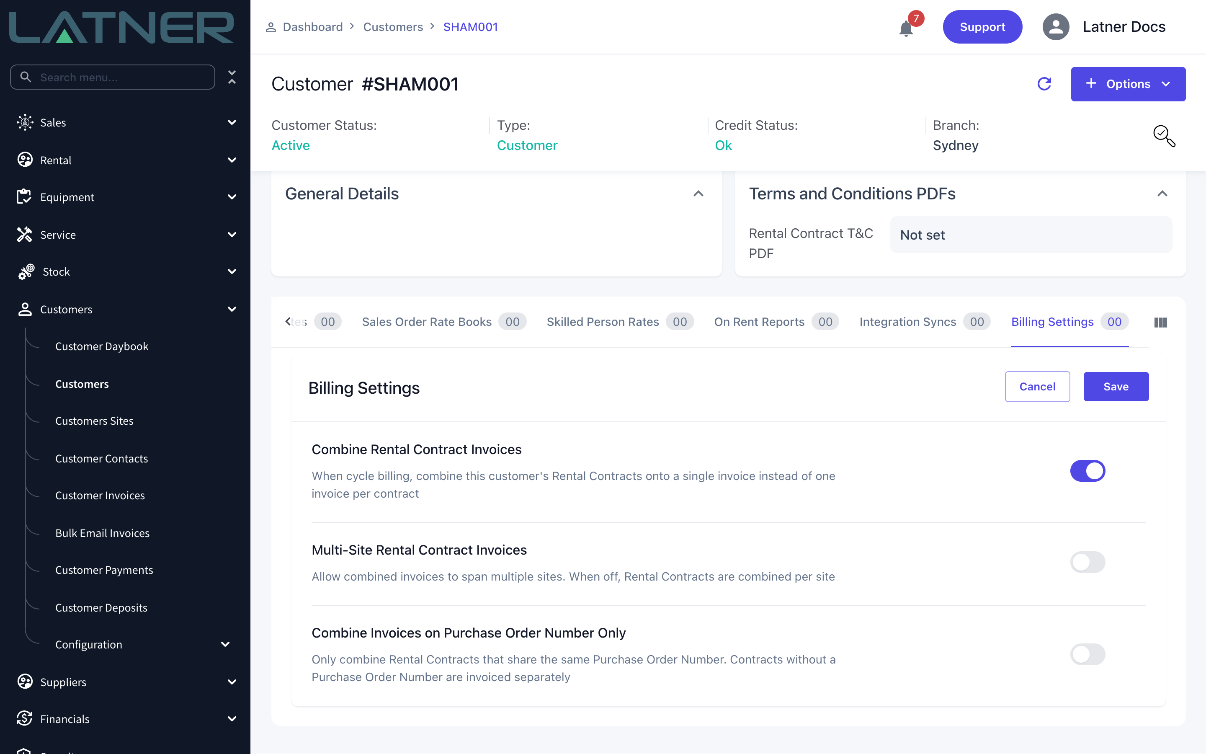The height and width of the screenshot is (754, 1206).
Task: Open the On Rent Reports tab
Action: tap(776, 322)
